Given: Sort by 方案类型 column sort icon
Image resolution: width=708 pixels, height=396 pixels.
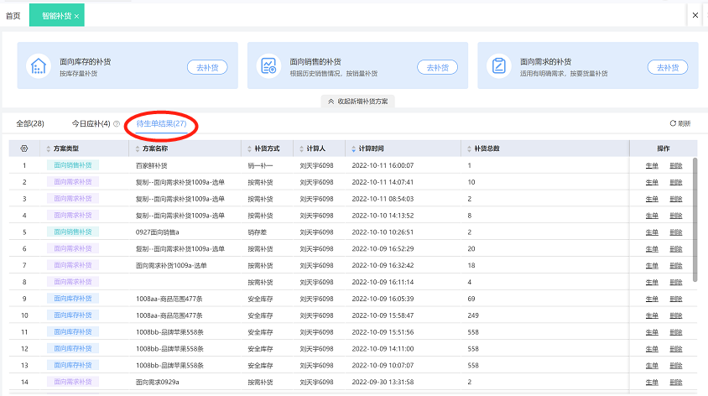Looking at the screenshot, I should [x=48, y=148].
